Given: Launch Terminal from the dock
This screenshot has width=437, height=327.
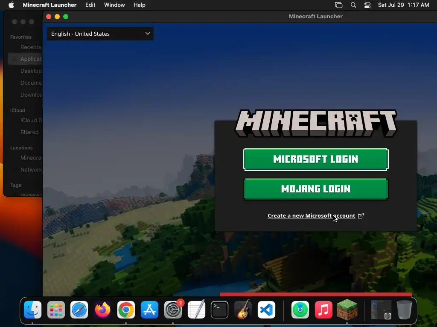Looking at the screenshot, I should [220, 310].
